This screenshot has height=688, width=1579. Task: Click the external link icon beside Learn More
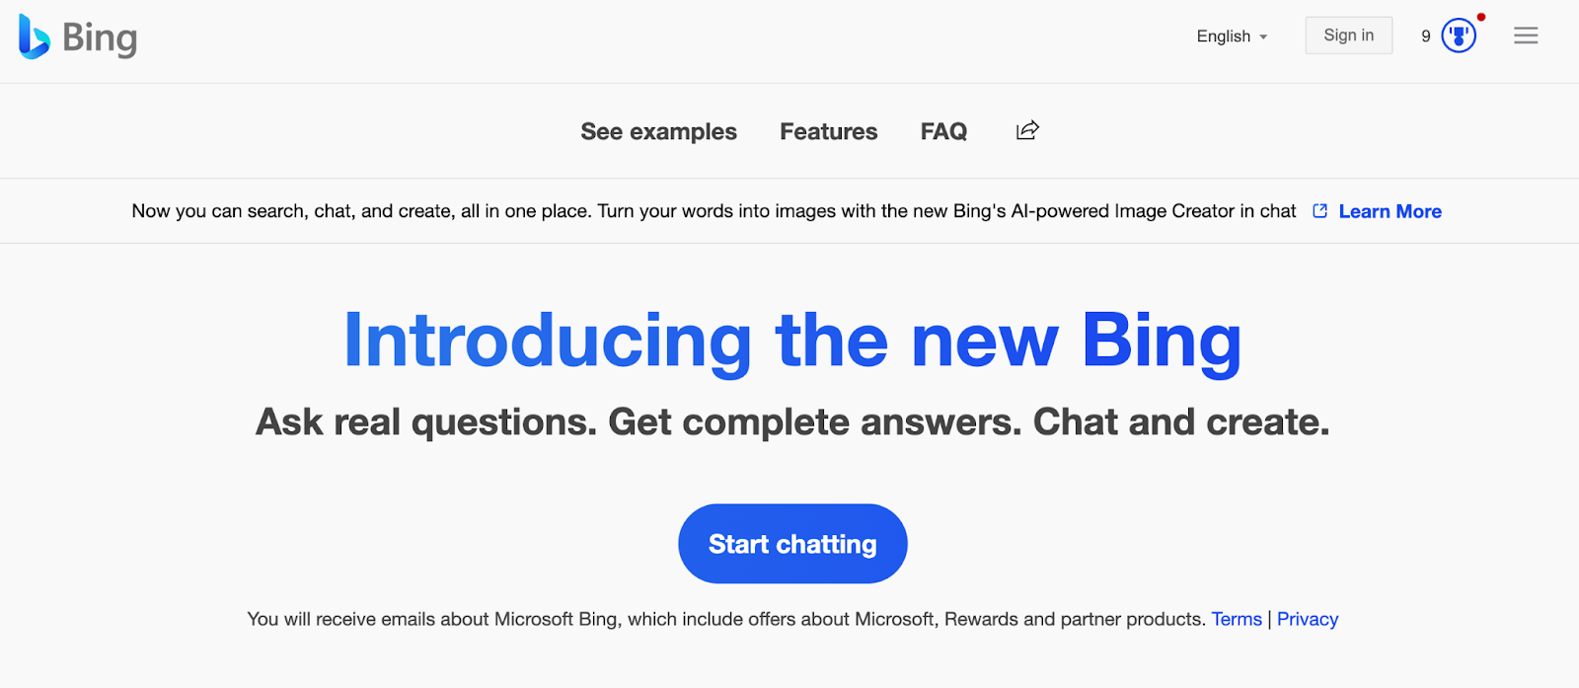pos(1319,211)
